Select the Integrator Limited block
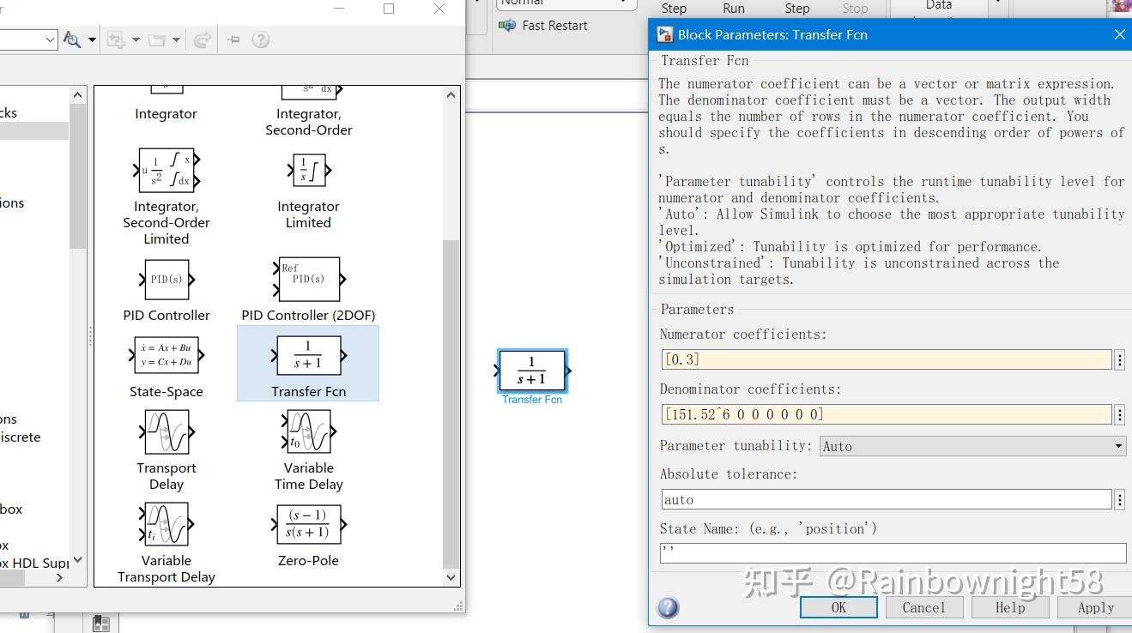Viewport: 1132px width, 633px height. [307, 170]
